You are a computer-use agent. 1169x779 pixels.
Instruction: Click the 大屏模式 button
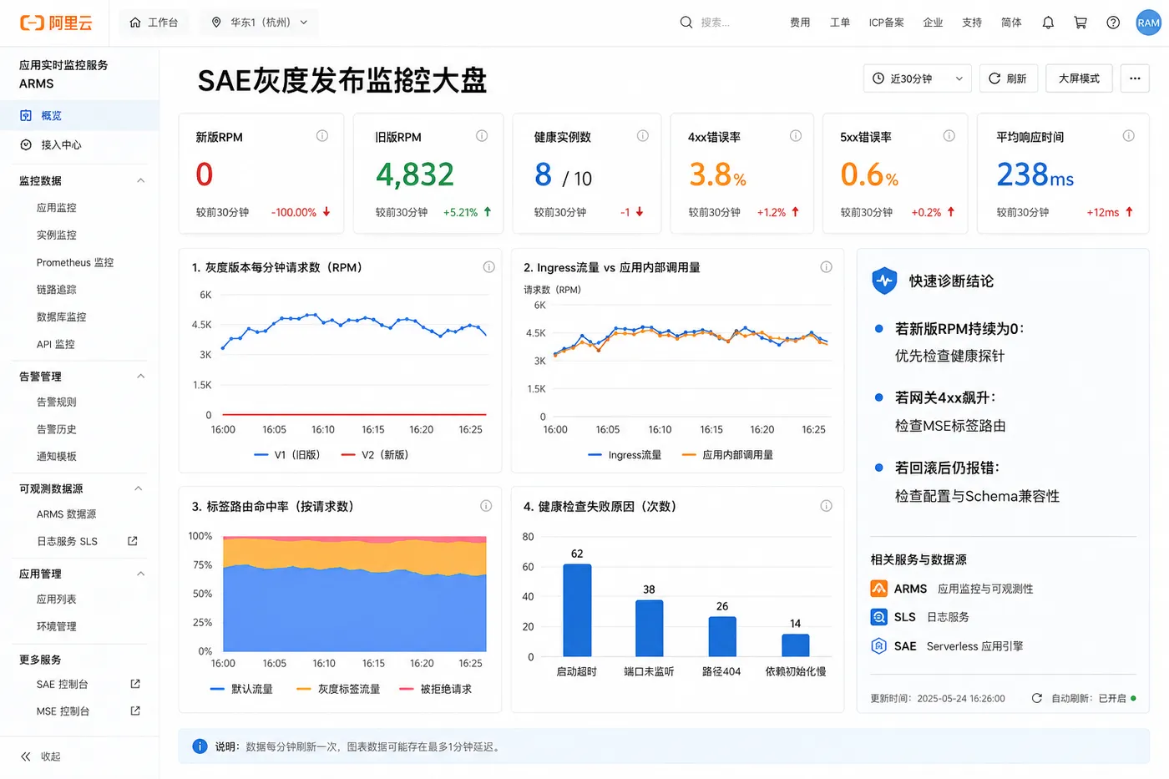click(1079, 78)
